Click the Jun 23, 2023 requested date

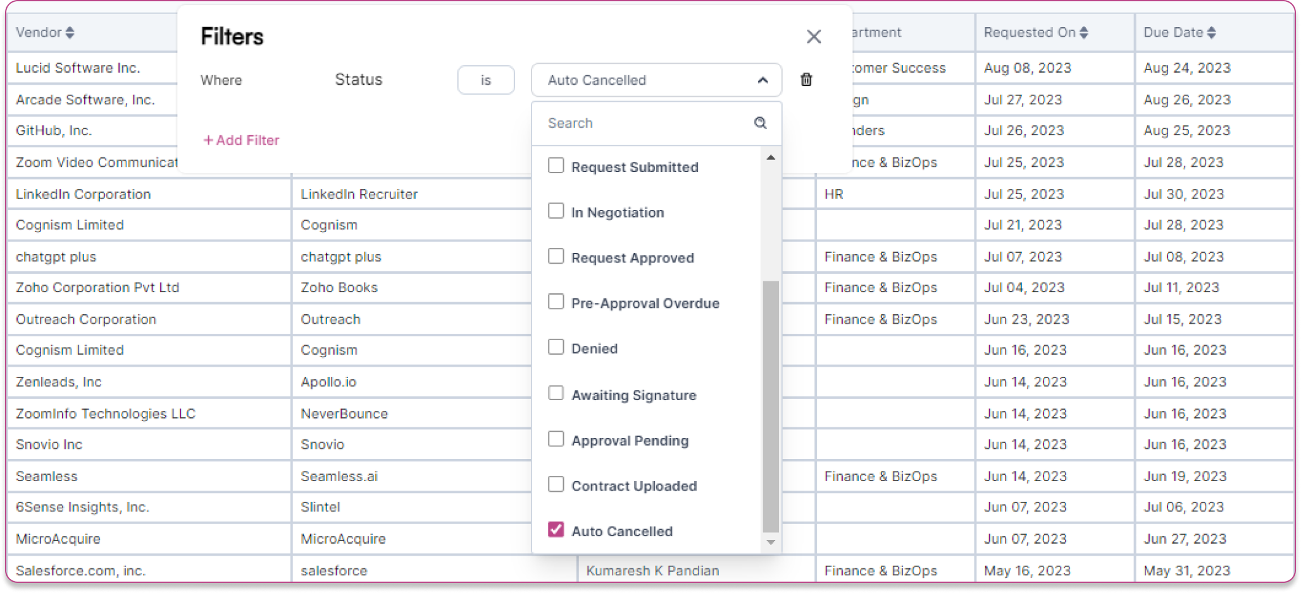[x=1026, y=319]
